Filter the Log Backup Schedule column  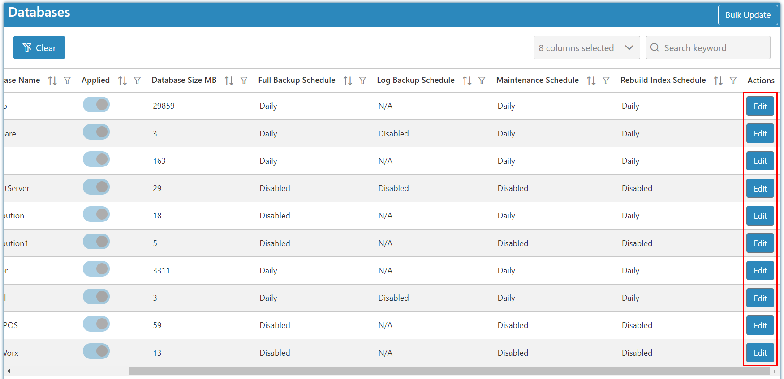[x=482, y=81]
